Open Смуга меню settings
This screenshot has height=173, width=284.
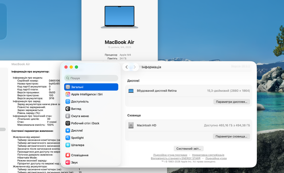[x=91, y=116]
